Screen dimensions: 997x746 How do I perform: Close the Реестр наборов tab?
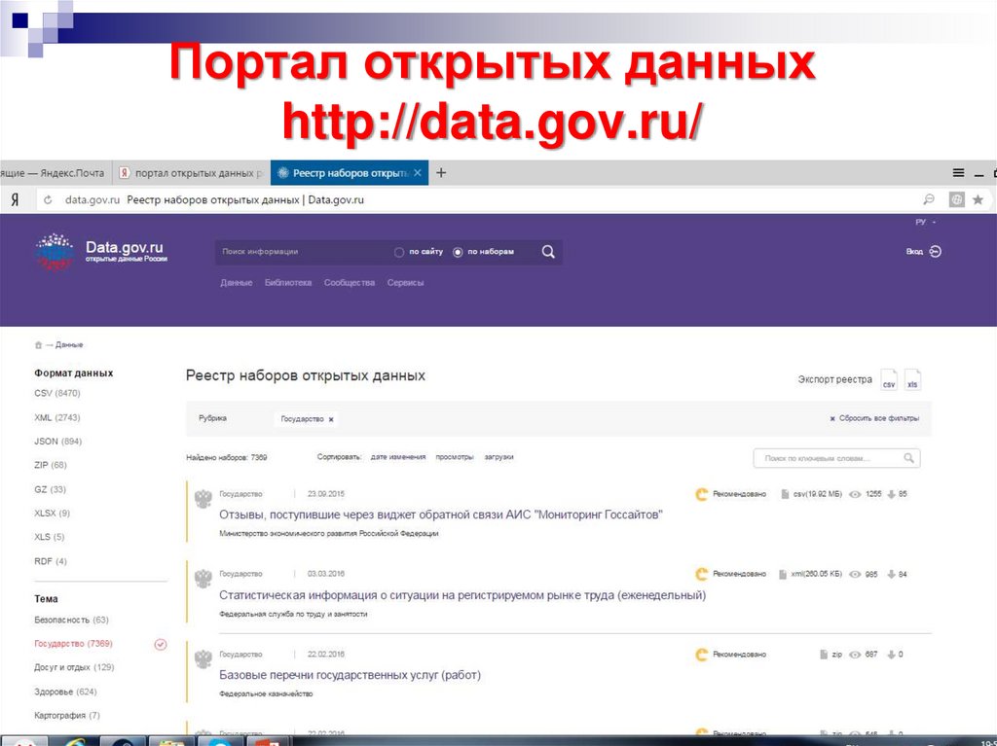click(417, 173)
